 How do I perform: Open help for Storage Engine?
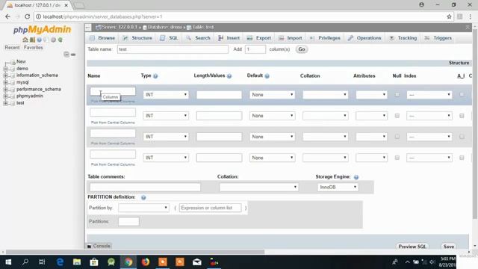pos(356,177)
